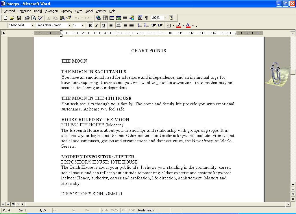Toggle bold formatting
Viewport: 296px width, 214px height.
[90, 25]
